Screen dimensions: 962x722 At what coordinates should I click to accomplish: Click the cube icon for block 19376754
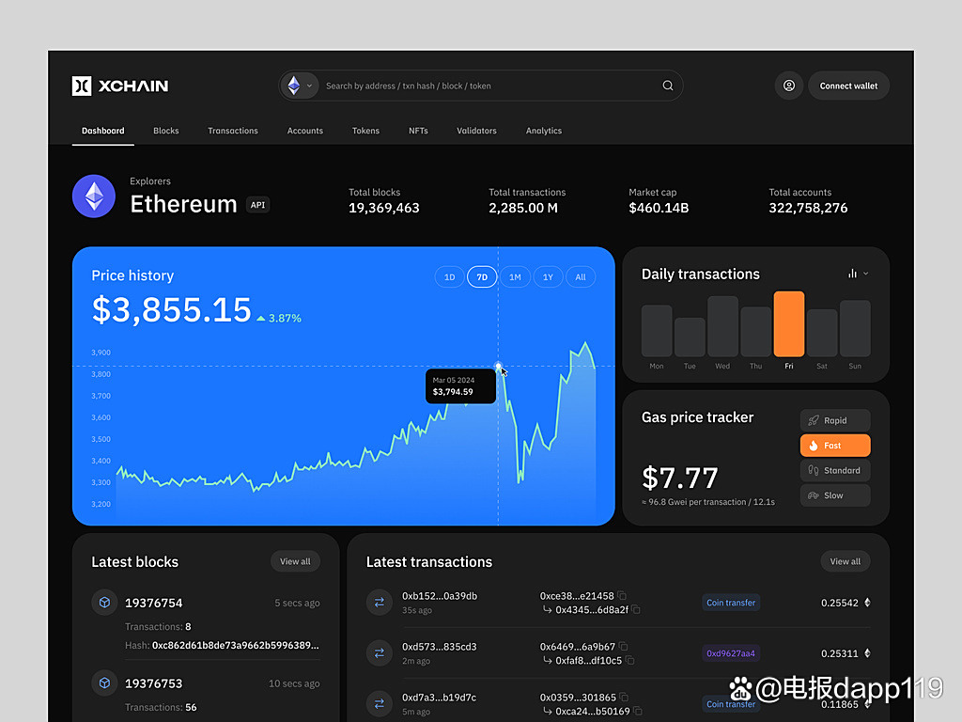(x=105, y=603)
